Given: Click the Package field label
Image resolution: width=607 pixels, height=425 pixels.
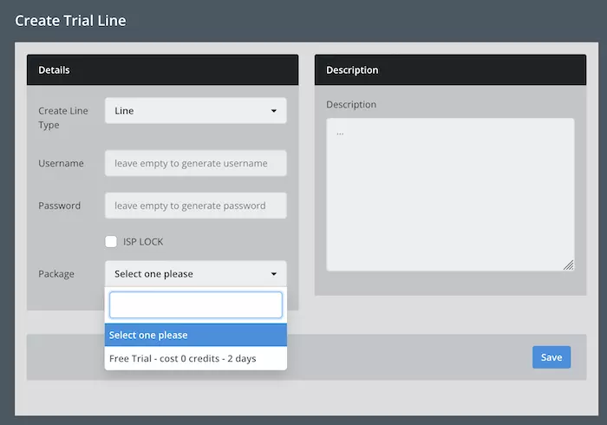Looking at the screenshot, I should 56,274.
